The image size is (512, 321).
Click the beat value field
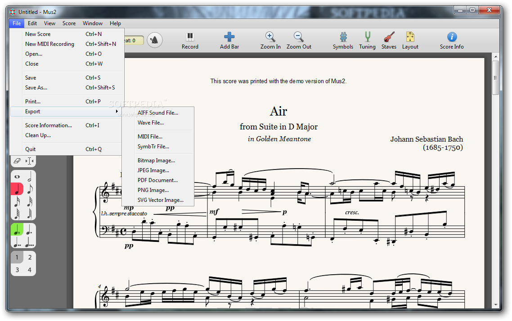[134, 40]
